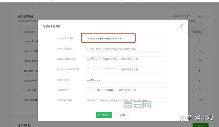
Task: Select the uploadFile合法域名 input field
Action: tap(126, 59)
